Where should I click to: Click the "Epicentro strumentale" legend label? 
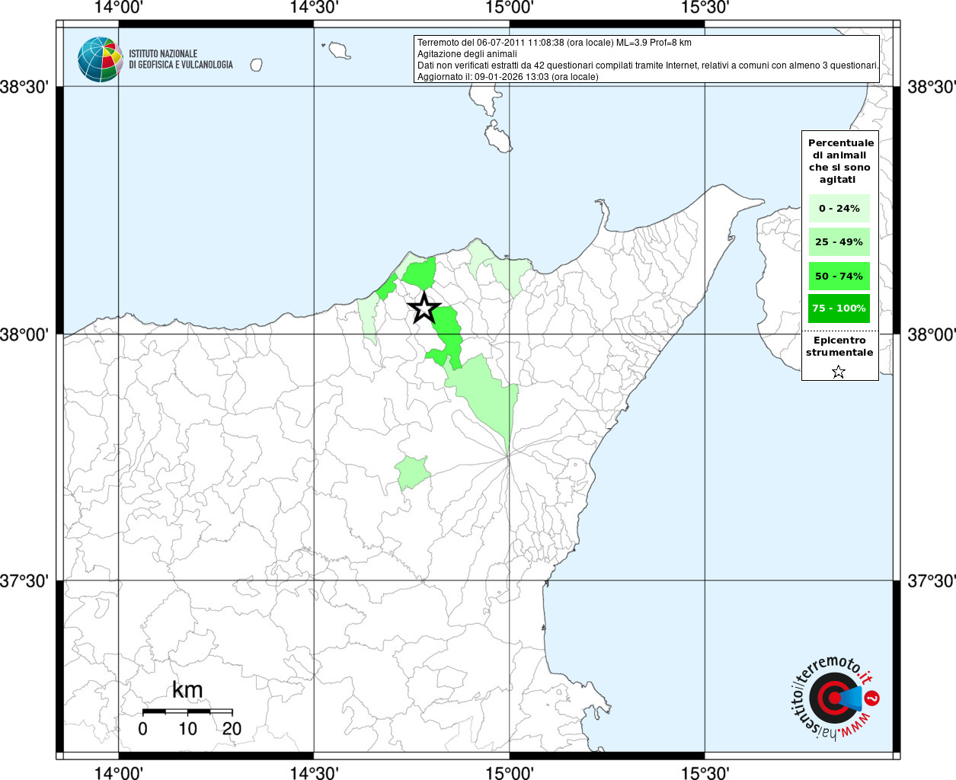(839, 347)
